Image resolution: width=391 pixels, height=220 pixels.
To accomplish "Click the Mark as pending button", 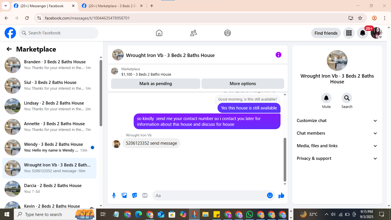I will coord(156,84).
